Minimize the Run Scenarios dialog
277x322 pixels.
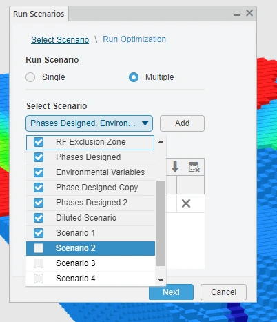(237, 14)
